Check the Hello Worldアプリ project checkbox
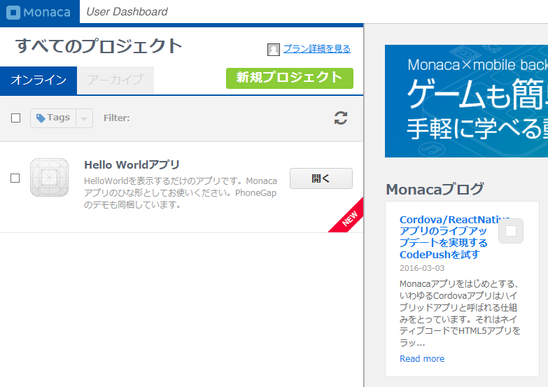 coord(15,178)
